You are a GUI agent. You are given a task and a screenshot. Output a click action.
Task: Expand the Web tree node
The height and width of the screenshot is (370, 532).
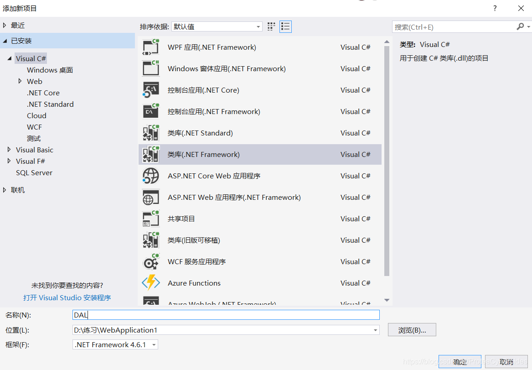click(x=20, y=81)
